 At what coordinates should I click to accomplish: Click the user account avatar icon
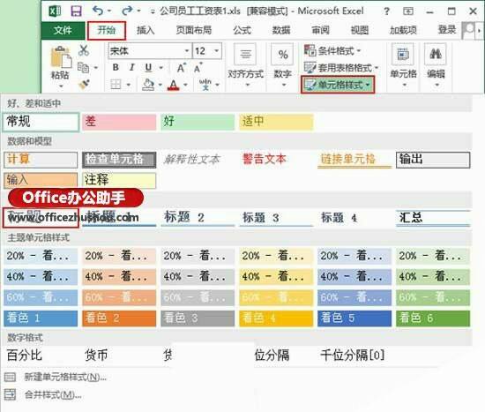[x=468, y=30]
